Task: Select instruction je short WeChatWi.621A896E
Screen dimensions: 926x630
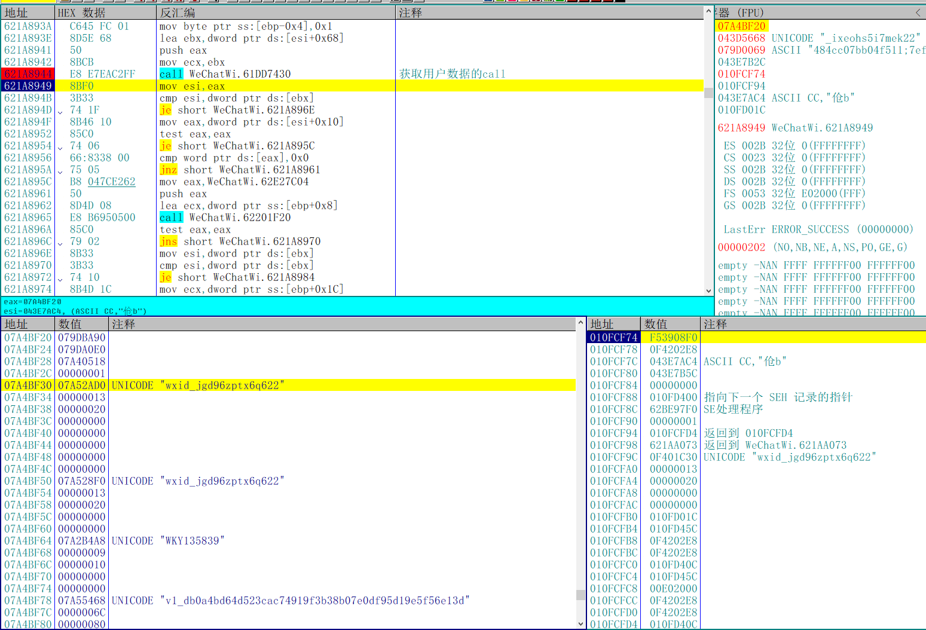Action: pos(237,110)
